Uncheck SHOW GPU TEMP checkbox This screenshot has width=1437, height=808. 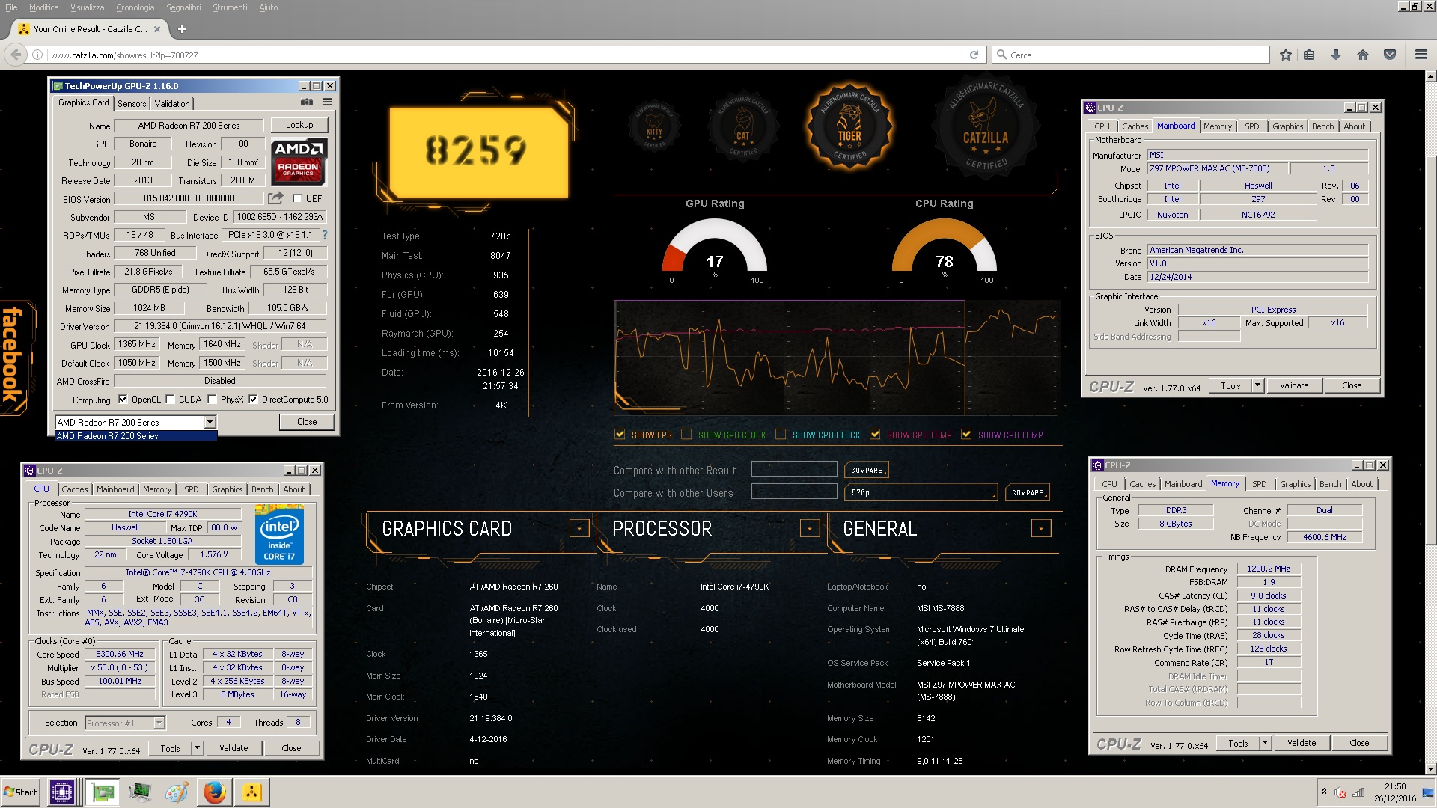click(875, 434)
